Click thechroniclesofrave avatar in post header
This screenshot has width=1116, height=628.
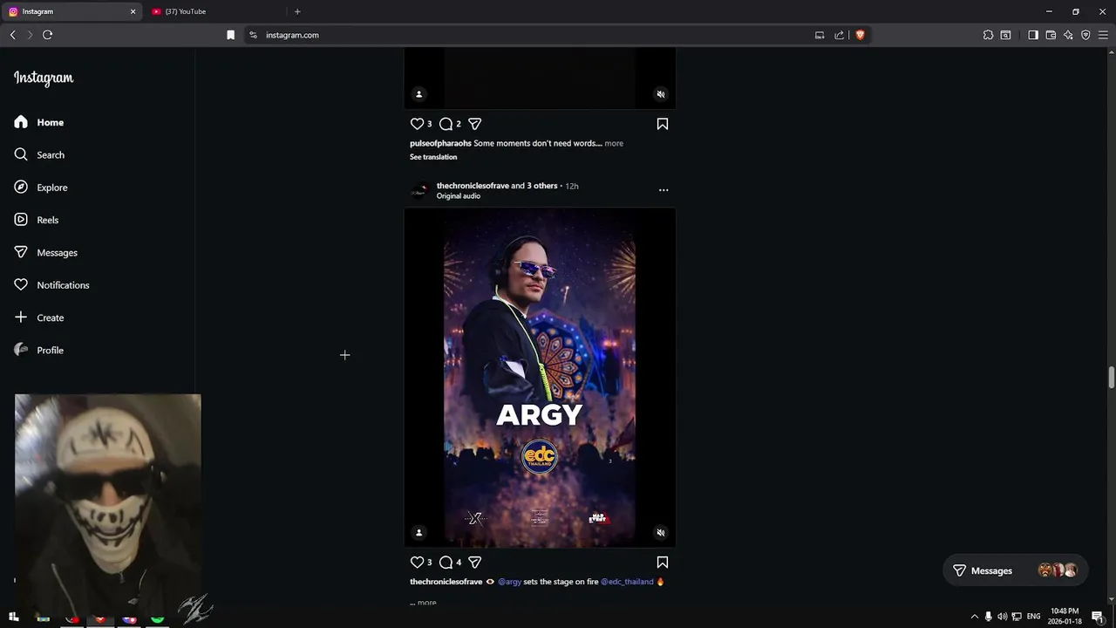(x=419, y=190)
